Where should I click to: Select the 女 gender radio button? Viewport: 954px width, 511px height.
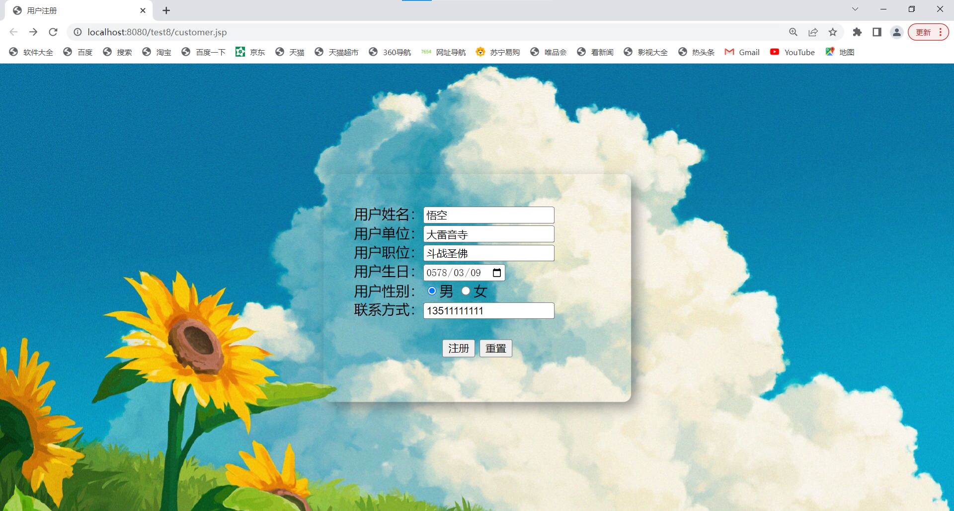[465, 291]
